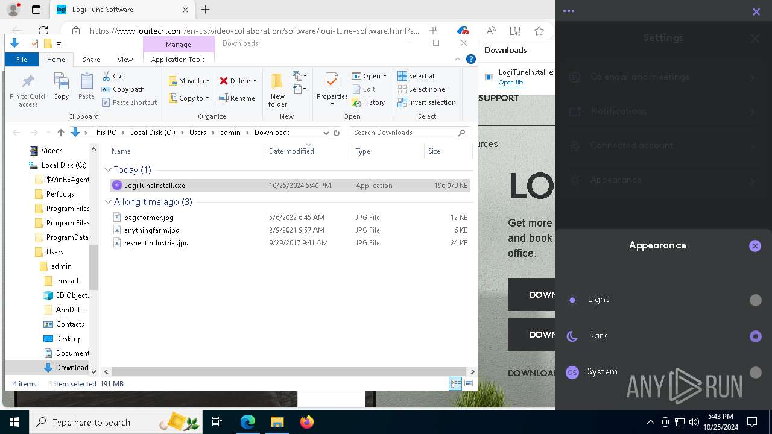Screen dimensions: 772x434
Task: Click Edit in the Open group
Action: [x=364, y=89]
